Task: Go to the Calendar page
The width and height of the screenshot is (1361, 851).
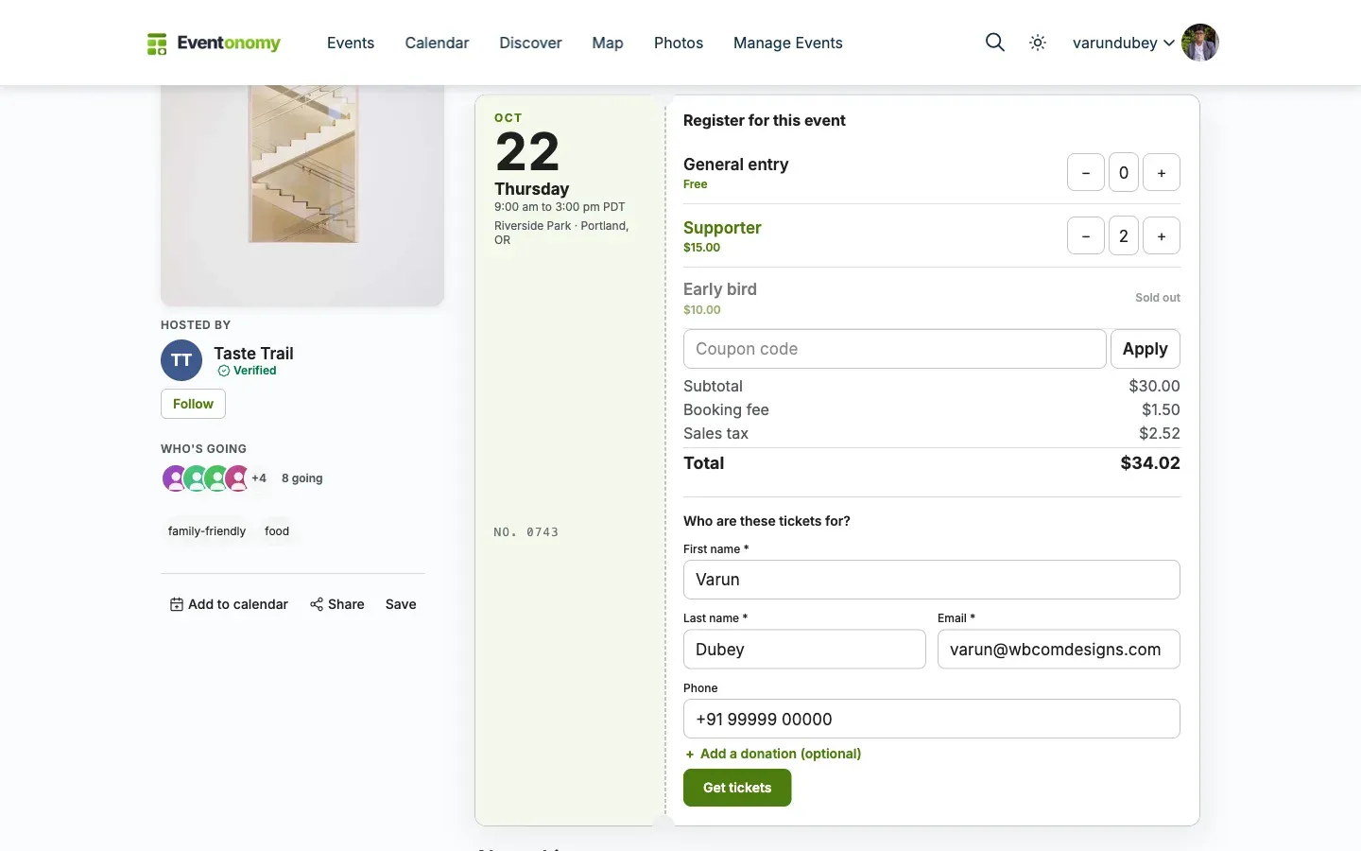Action: click(437, 43)
